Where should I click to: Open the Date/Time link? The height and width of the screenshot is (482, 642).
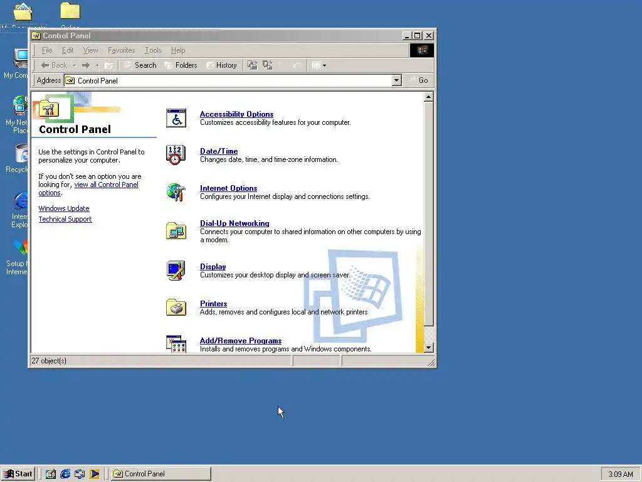point(219,151)
